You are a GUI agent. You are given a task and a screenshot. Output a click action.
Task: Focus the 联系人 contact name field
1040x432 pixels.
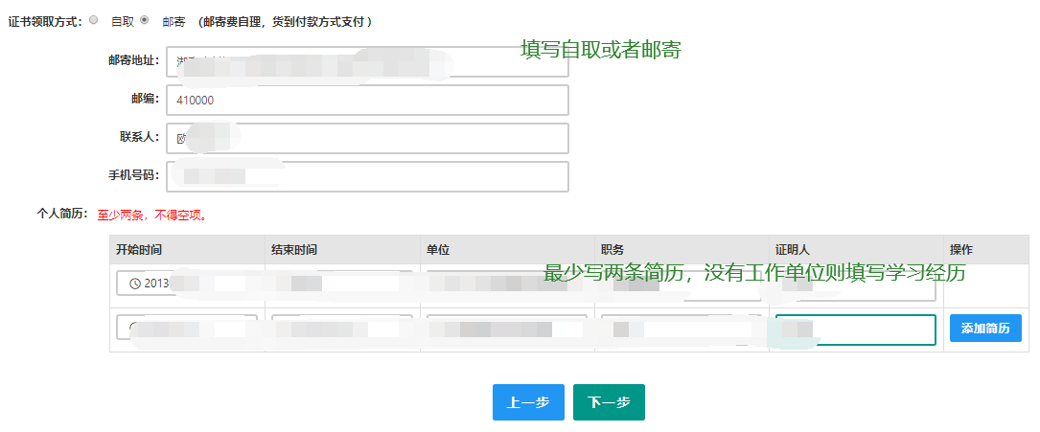pos(367,138)
